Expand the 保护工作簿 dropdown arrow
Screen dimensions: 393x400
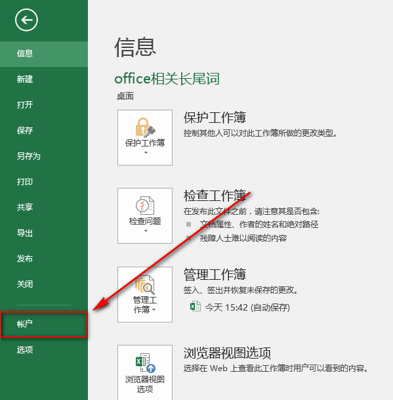(x=146, y=152)
